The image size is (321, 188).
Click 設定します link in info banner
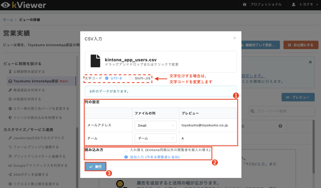[253, 76]
